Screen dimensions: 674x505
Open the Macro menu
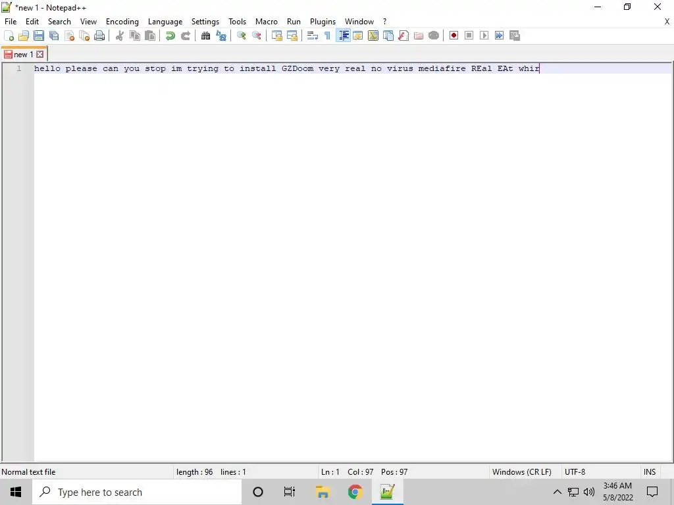267,22
